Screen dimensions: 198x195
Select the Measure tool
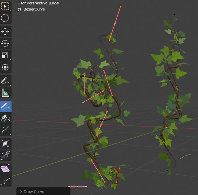pos(5,93)
